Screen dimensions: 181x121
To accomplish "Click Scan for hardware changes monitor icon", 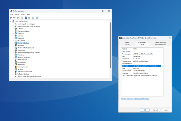I will pyautogui.click(x=37, y=18).
